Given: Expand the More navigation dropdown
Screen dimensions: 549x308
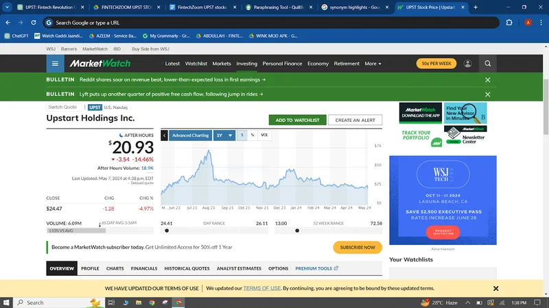Looking at the screenshot, I should [x=373, y=64].
